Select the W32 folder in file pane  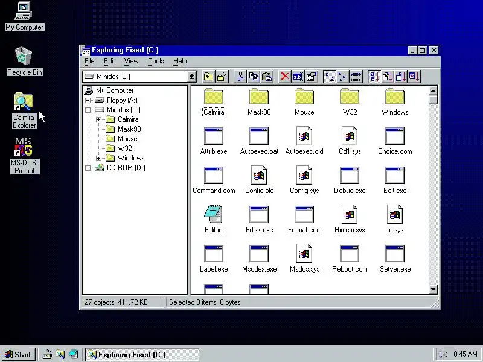click(350, 102)
